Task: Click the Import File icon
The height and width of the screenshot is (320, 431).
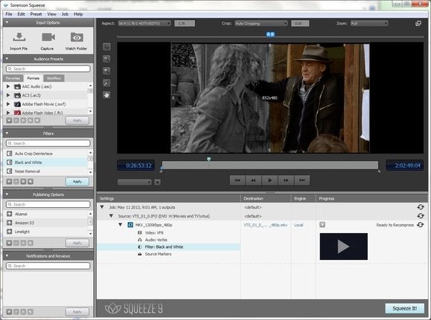Action: [19, 37]
